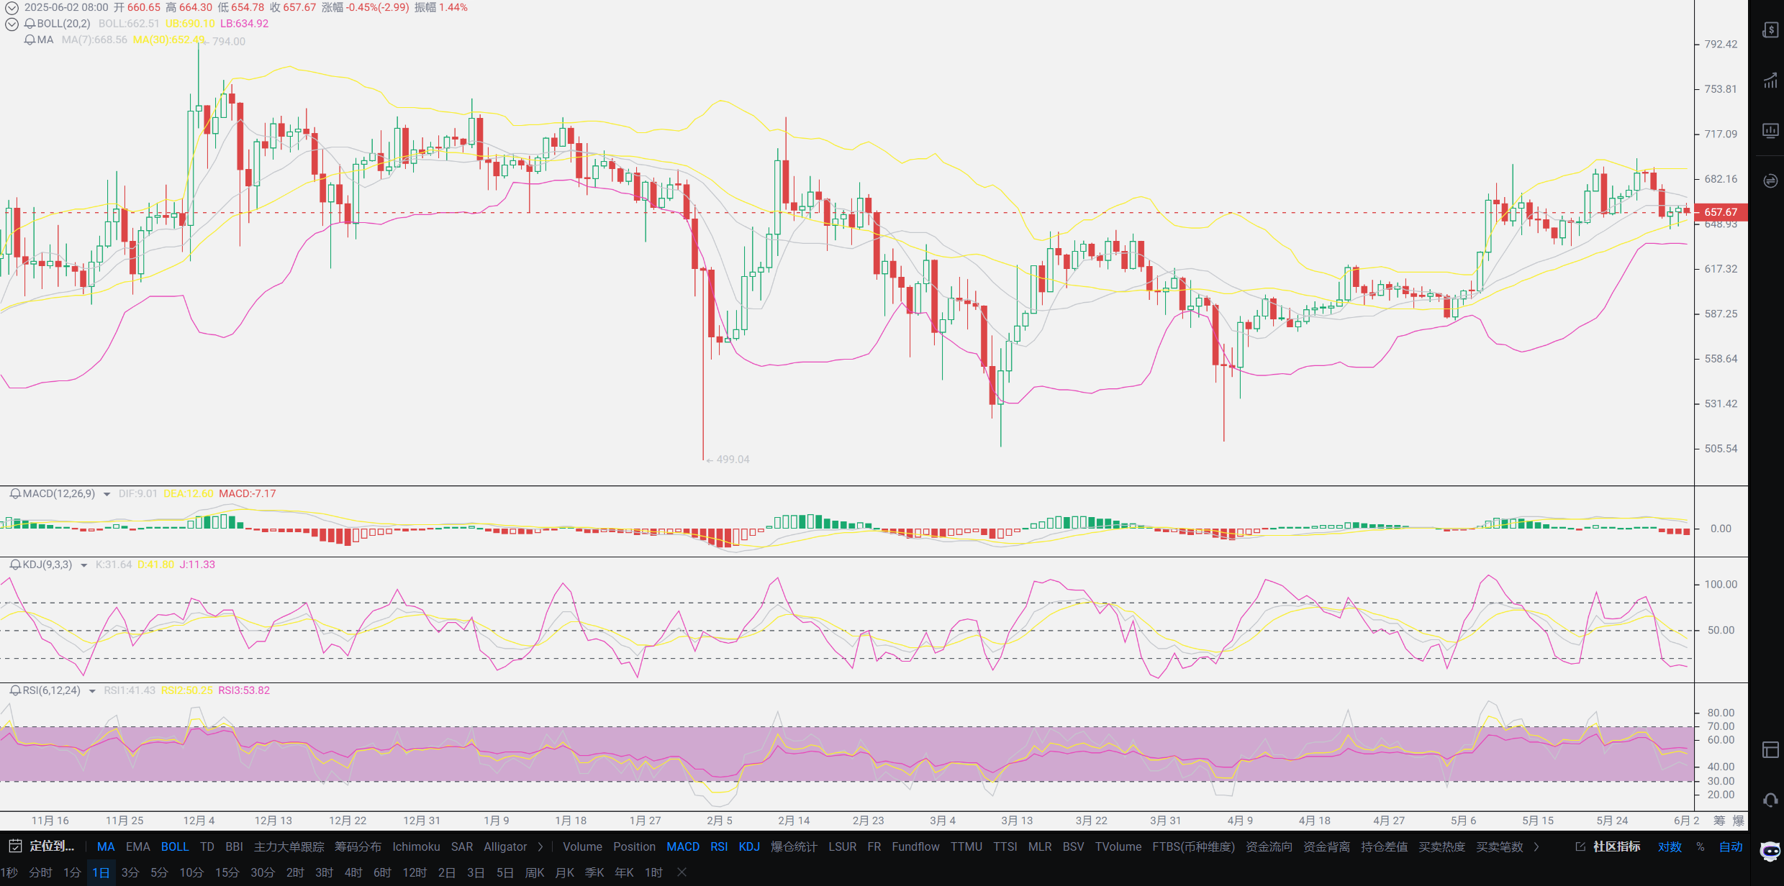
Task: Toggle percent scale mode
Action: coord(1701,846)
